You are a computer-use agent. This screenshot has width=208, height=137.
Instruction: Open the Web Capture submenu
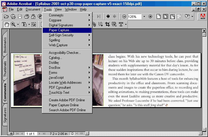(x=67, y=45)
